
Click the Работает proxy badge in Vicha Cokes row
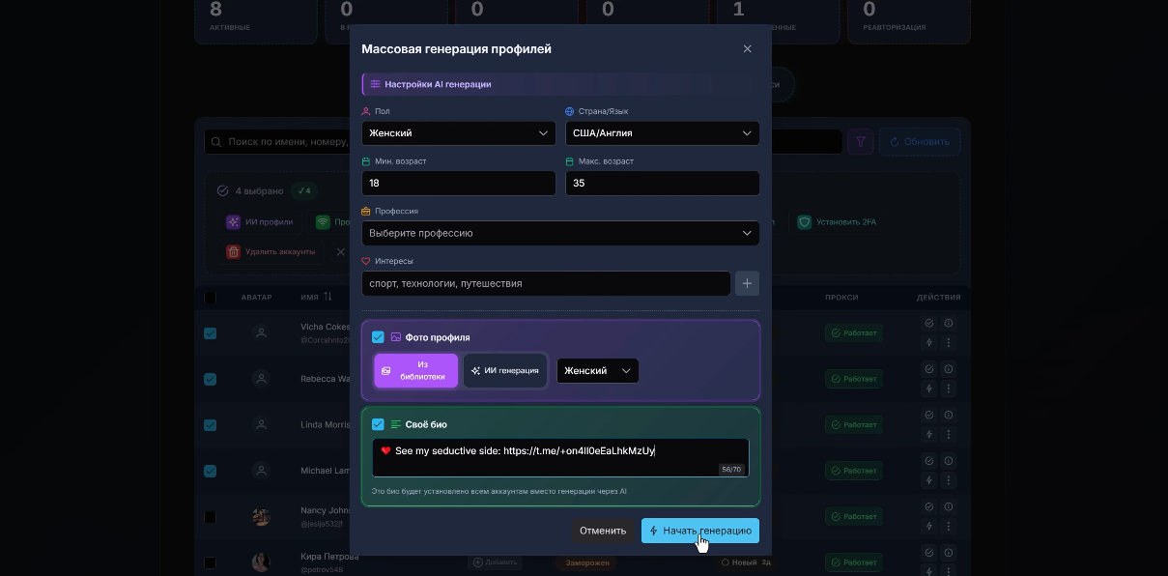(x=853, y=333)
